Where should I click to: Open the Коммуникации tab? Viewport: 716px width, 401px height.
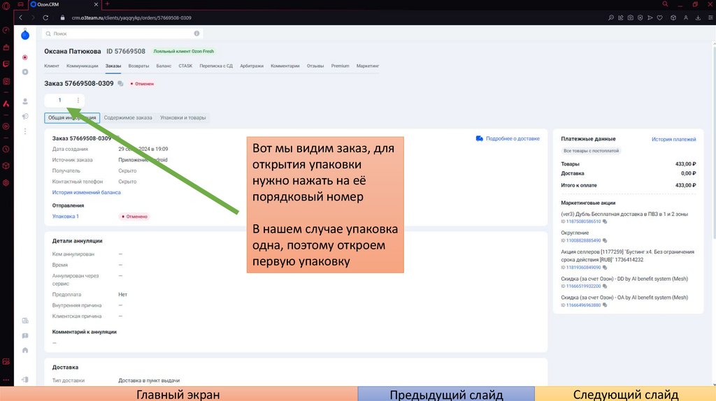coord(83,66)
